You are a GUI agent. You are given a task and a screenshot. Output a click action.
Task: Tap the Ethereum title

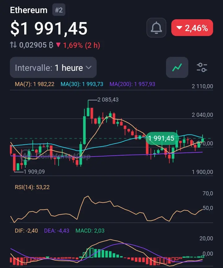pos(28,10)
